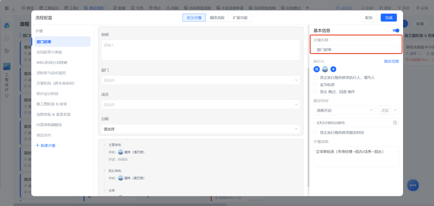Open the 成员 dropdown
Screen dimensions: 434x206
[x=201, y=105]
